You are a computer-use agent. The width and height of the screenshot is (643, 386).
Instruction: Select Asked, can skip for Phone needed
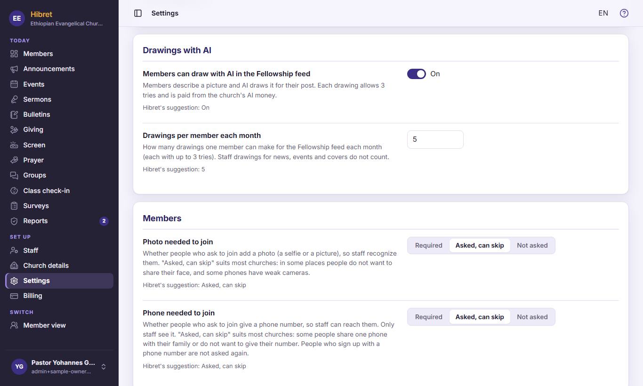(x=480, y=317)
